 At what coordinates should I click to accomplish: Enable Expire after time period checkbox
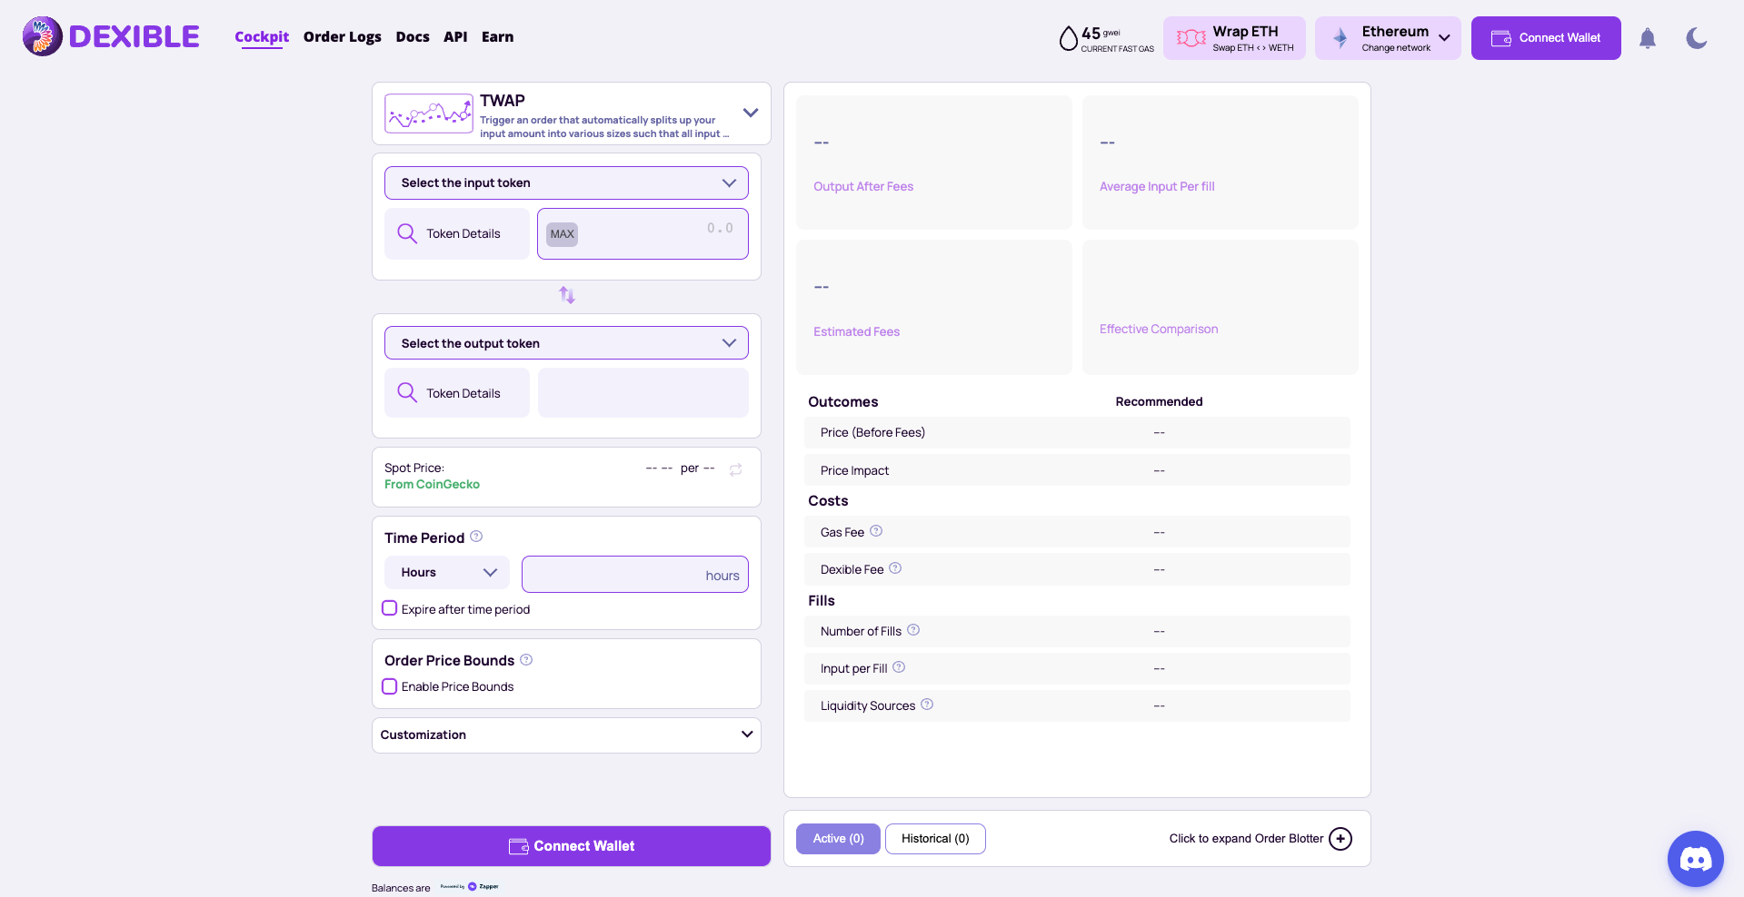click(390, 608)
